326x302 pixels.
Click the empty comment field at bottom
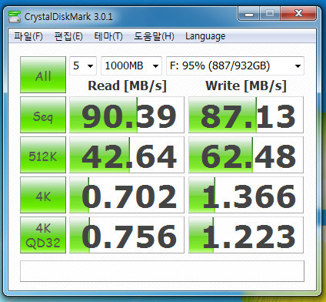162,271
